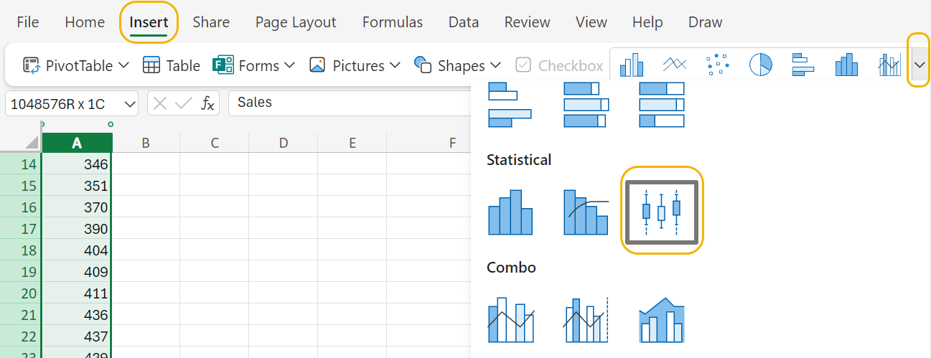Expand the Name Box dropdown
This screenshot has width=931, height=358.
click(x=130, y=104)
